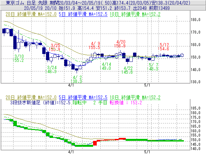The width and height of the screenshot is (206, 156).
Task: Click the lower chart's 5日 終値平滑 MA=152.5 legend
Action: point(83,97)
